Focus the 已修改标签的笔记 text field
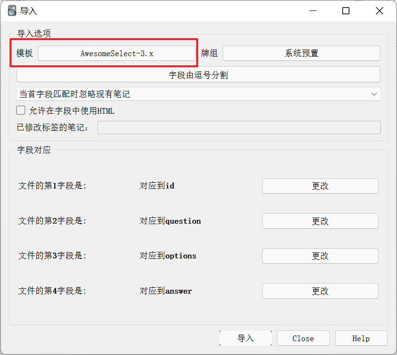The width and height of the screenshot is (397, 355). point(238,128)
